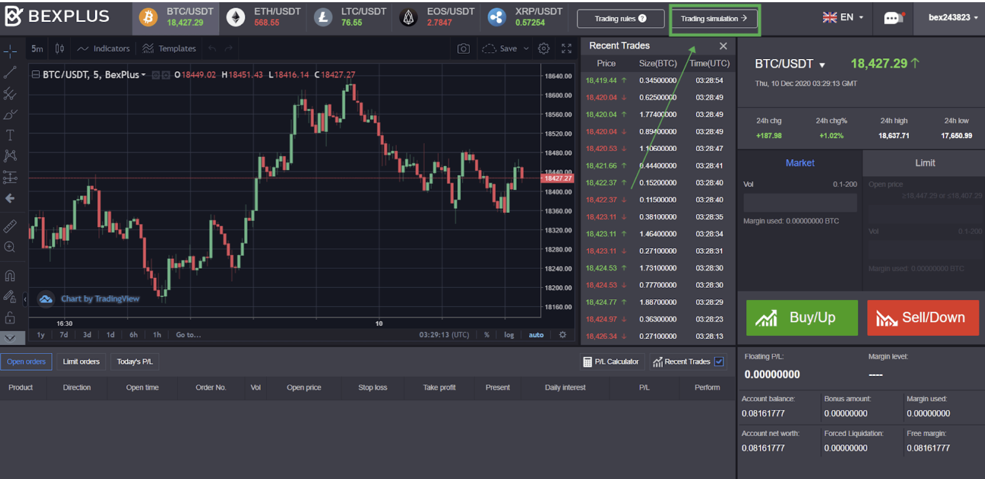
Task: Click the Buy/Up button
Action: [x=802, y=318]
